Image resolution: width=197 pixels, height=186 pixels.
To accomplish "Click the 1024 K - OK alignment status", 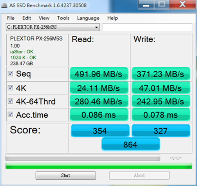I will coord(23,58).
